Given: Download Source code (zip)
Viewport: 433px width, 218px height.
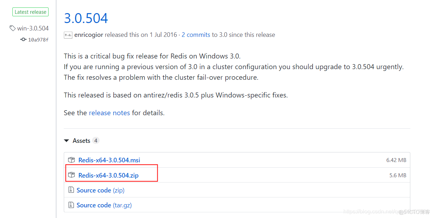Looking at the screenshot, I should point(101,190).
